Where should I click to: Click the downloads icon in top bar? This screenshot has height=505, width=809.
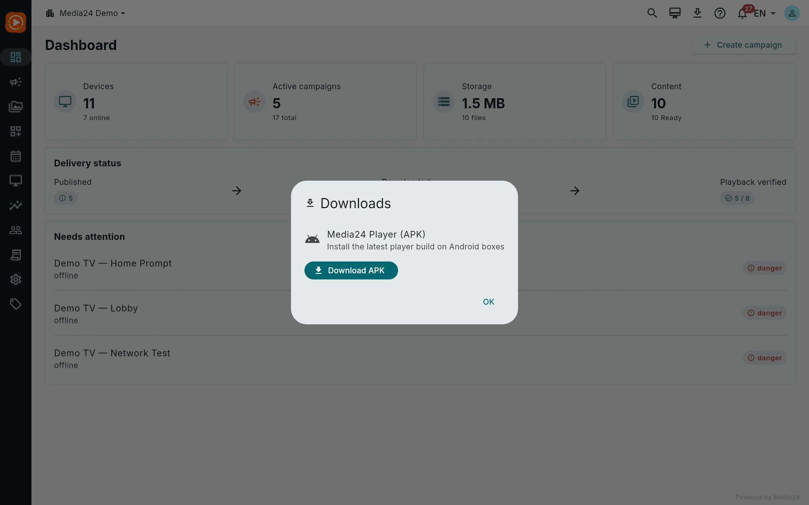click(697, 13)
